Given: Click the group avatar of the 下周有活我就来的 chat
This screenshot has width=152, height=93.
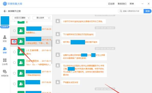Looking at the screenshot, I should click(21, 73).
